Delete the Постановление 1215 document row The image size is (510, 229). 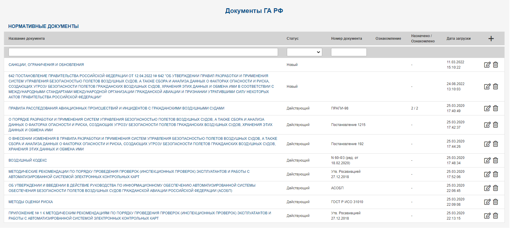tap(496, 125)
